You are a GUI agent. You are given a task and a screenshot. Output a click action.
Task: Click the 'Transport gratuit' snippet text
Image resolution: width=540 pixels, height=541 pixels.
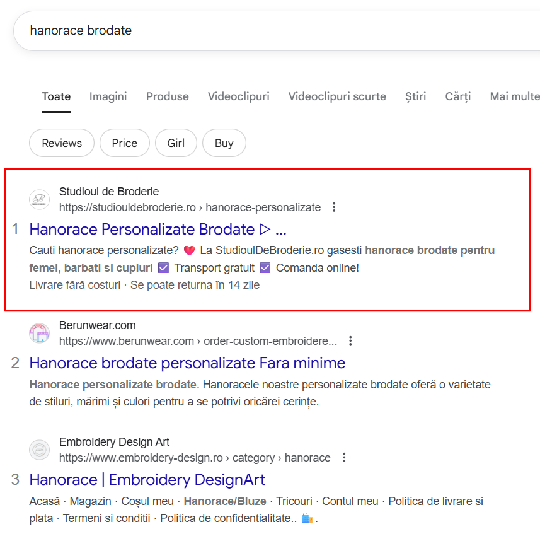[214, 268]
